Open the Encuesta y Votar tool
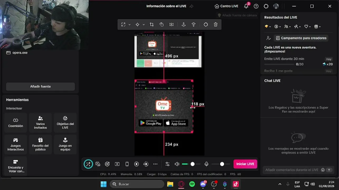The height and width of the screenshot is (190, 339). pos(16,166)
